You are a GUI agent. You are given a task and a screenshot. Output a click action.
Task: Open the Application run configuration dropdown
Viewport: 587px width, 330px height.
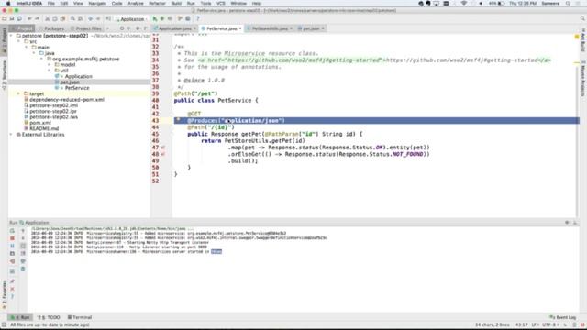click(x=131, y=19)
